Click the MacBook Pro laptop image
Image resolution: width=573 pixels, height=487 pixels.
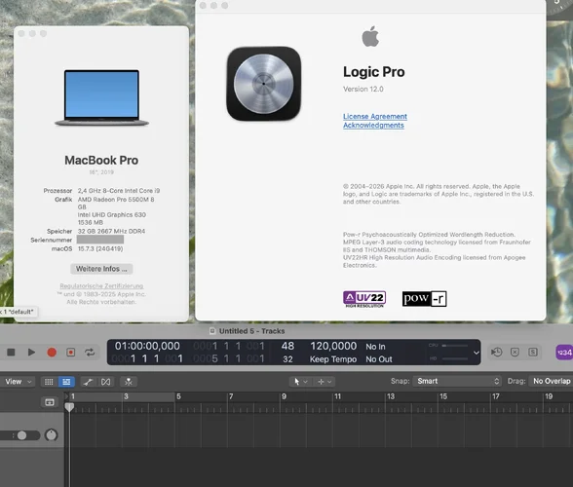click(101, 98)
